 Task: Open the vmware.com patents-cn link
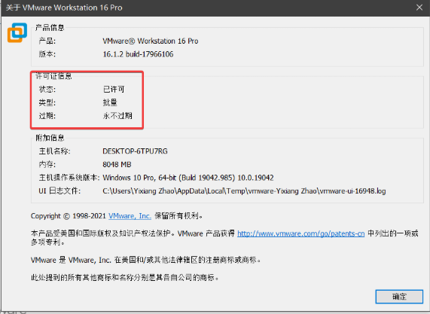(300, 233)
